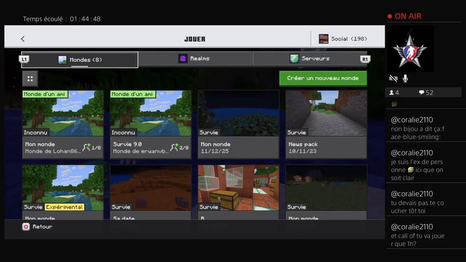The height and width of the screenshot is (262, 466).
Task: Click the circle button icon beside Retour
Action: [26, 226]
